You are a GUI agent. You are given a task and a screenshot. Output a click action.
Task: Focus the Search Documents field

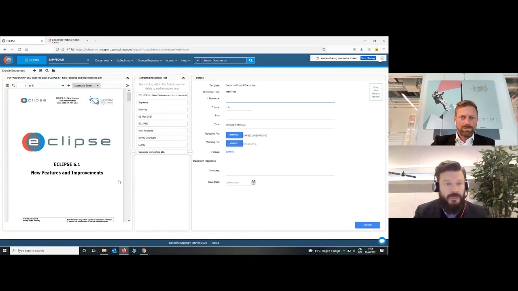tap(224, 61)
